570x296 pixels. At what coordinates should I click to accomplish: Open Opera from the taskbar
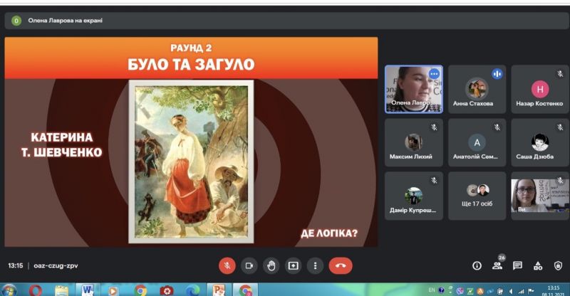(36, 290)
